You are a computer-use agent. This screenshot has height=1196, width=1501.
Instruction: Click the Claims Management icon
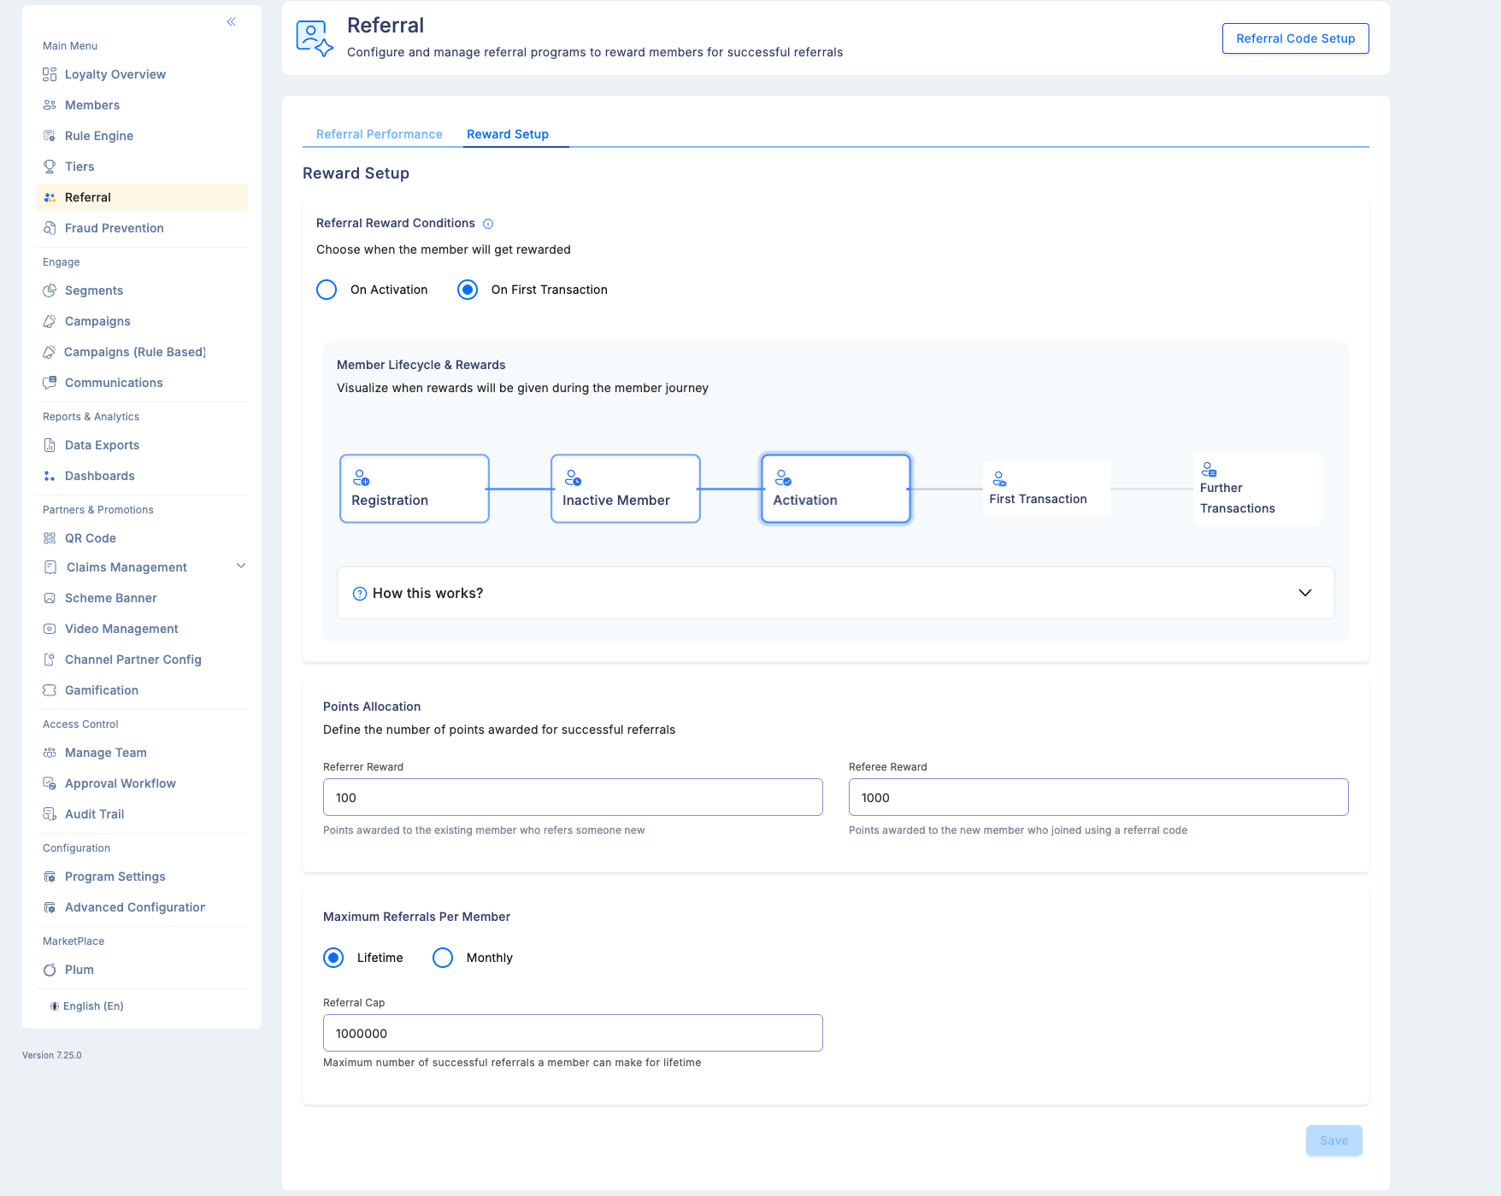(x=50, y=567)
